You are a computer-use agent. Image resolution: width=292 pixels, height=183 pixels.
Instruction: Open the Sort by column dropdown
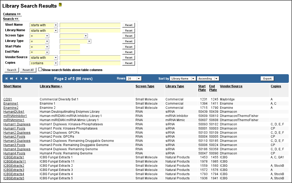point(183,78)
